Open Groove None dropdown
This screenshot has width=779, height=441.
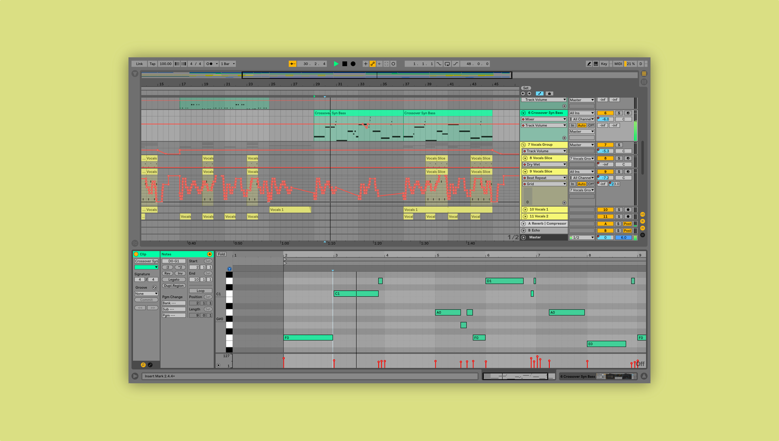[x=146, y=293]
